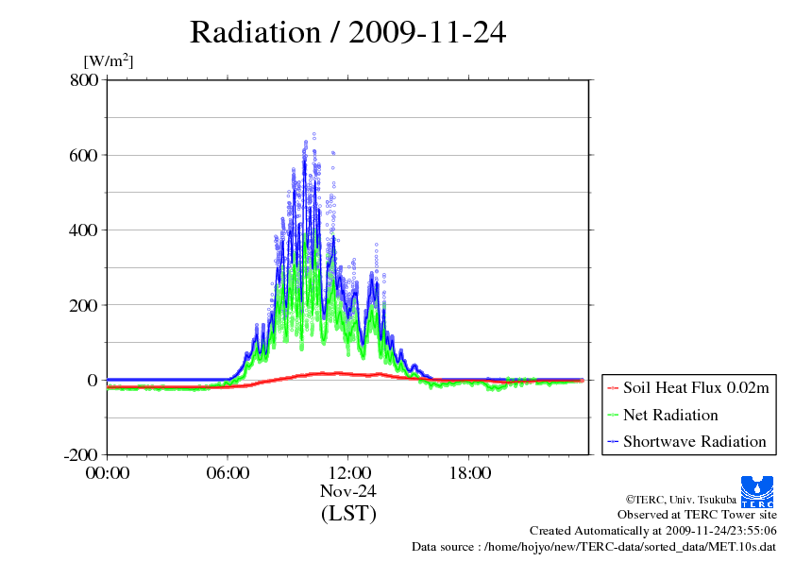Click the '00:00' x-axis label
Viewport: 795px width, 562px height.
108,473
